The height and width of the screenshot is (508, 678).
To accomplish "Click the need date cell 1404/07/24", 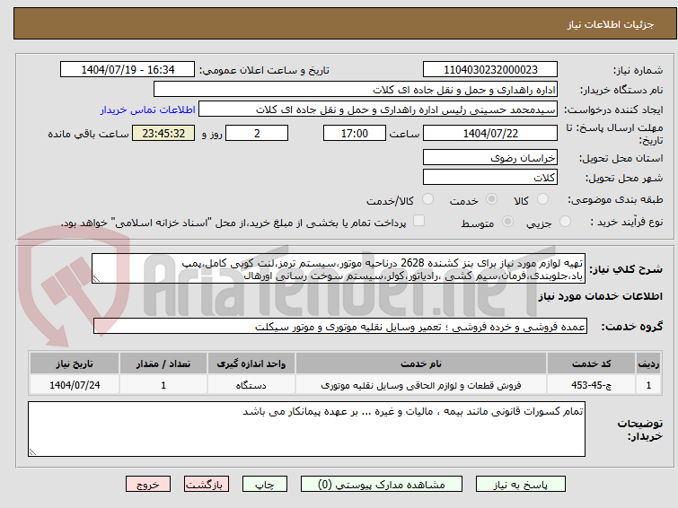I will [75, 385].
